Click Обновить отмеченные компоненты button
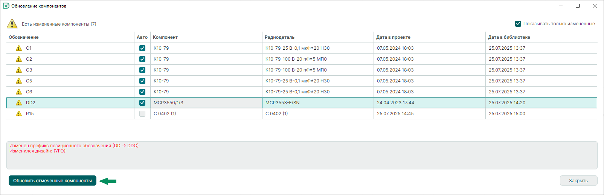This screenshot has height=195, width=604. tap(52, 181)
